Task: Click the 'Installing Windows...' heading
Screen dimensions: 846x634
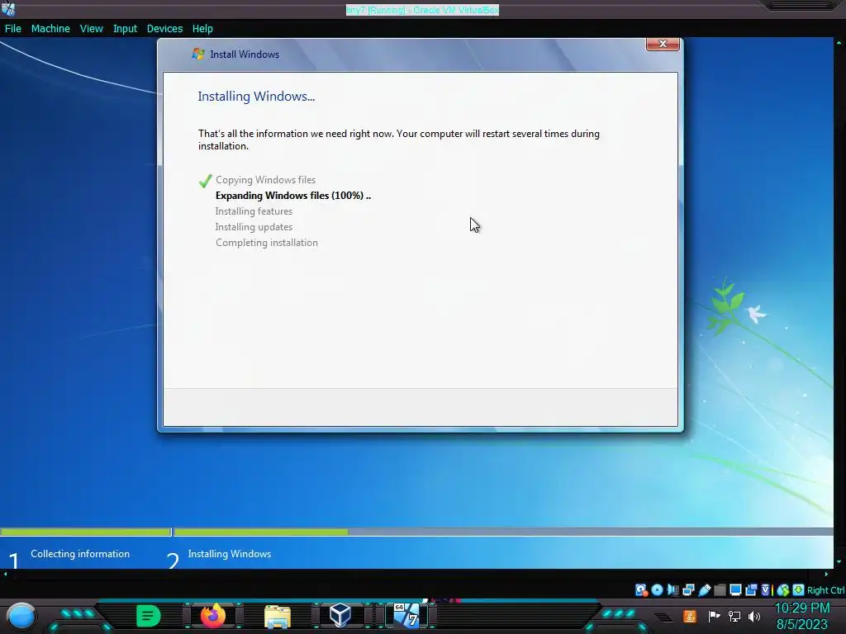Action: pos(256,97)
